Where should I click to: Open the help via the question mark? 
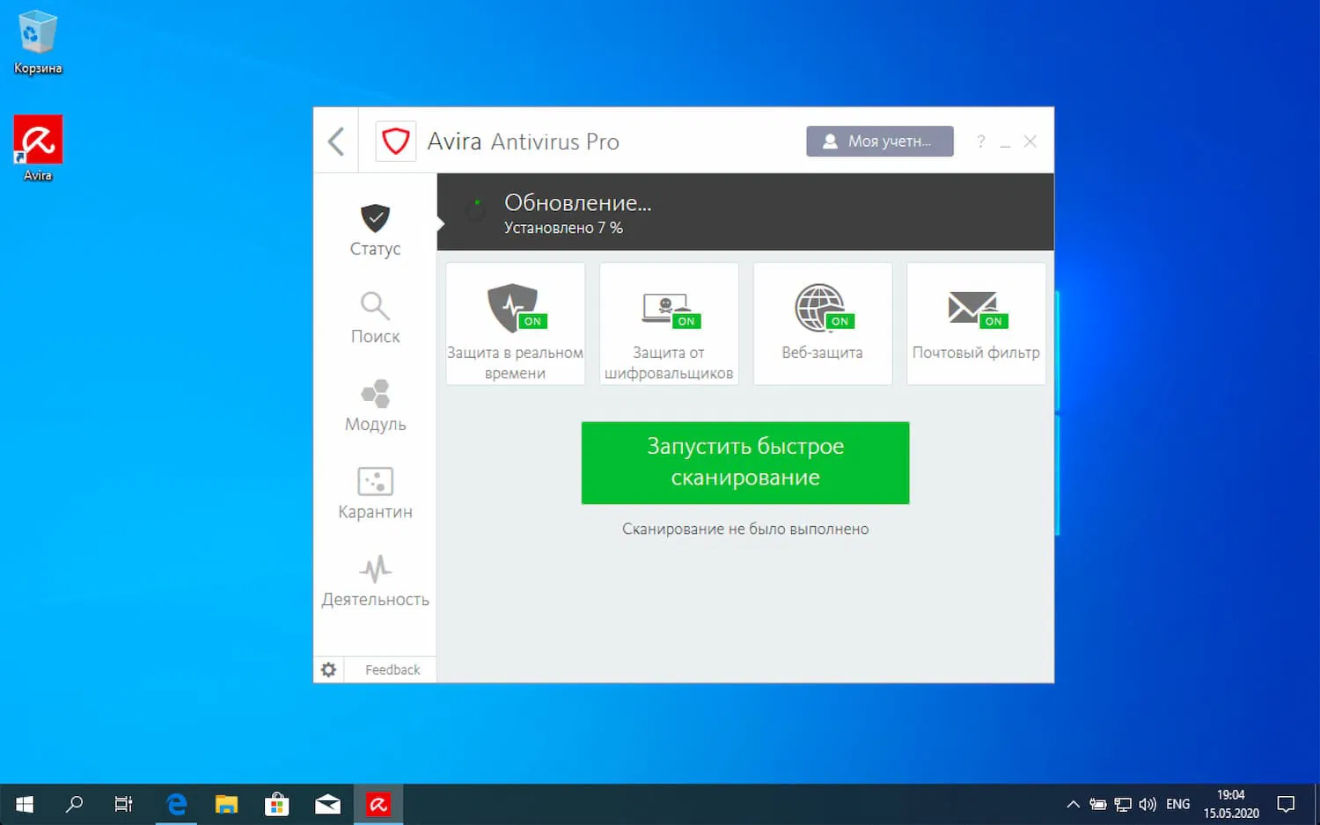(x=980, y=141)
